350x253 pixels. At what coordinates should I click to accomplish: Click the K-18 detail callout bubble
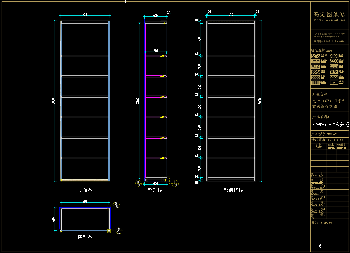tap(138, 183)
